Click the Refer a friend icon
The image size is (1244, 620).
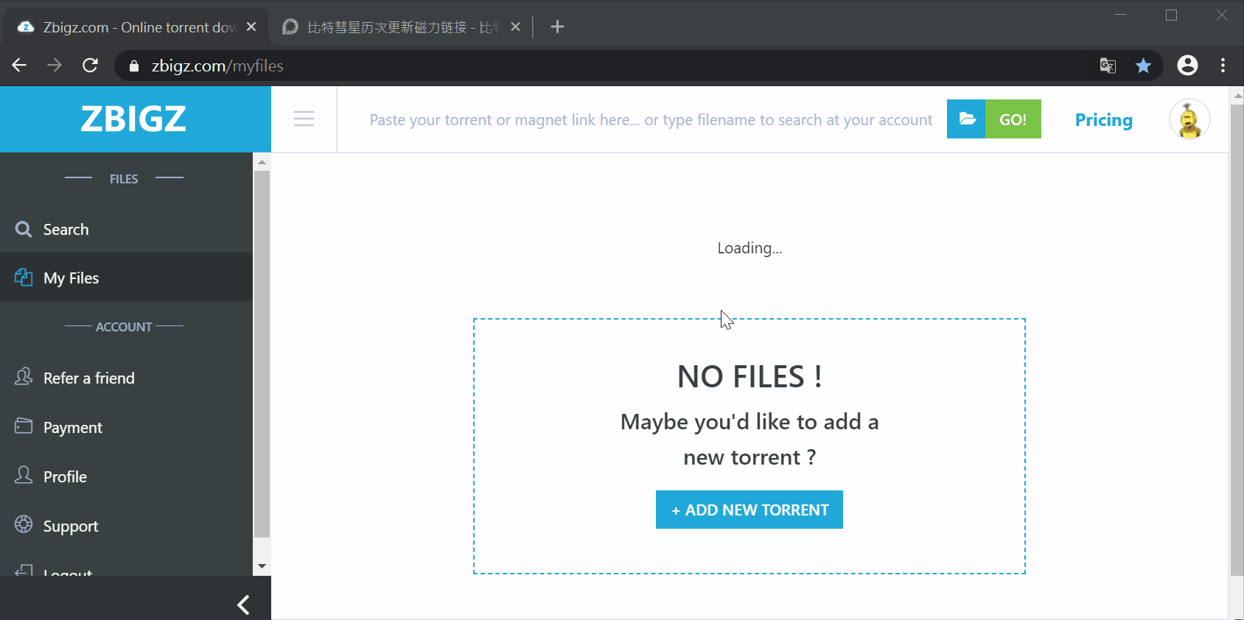pos(24,377)
